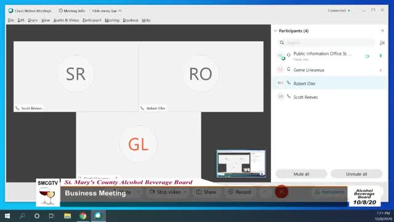Toggle Stop video button
Image resolution: width=394 pixels, height=222 pixels.
click(166, 192)
